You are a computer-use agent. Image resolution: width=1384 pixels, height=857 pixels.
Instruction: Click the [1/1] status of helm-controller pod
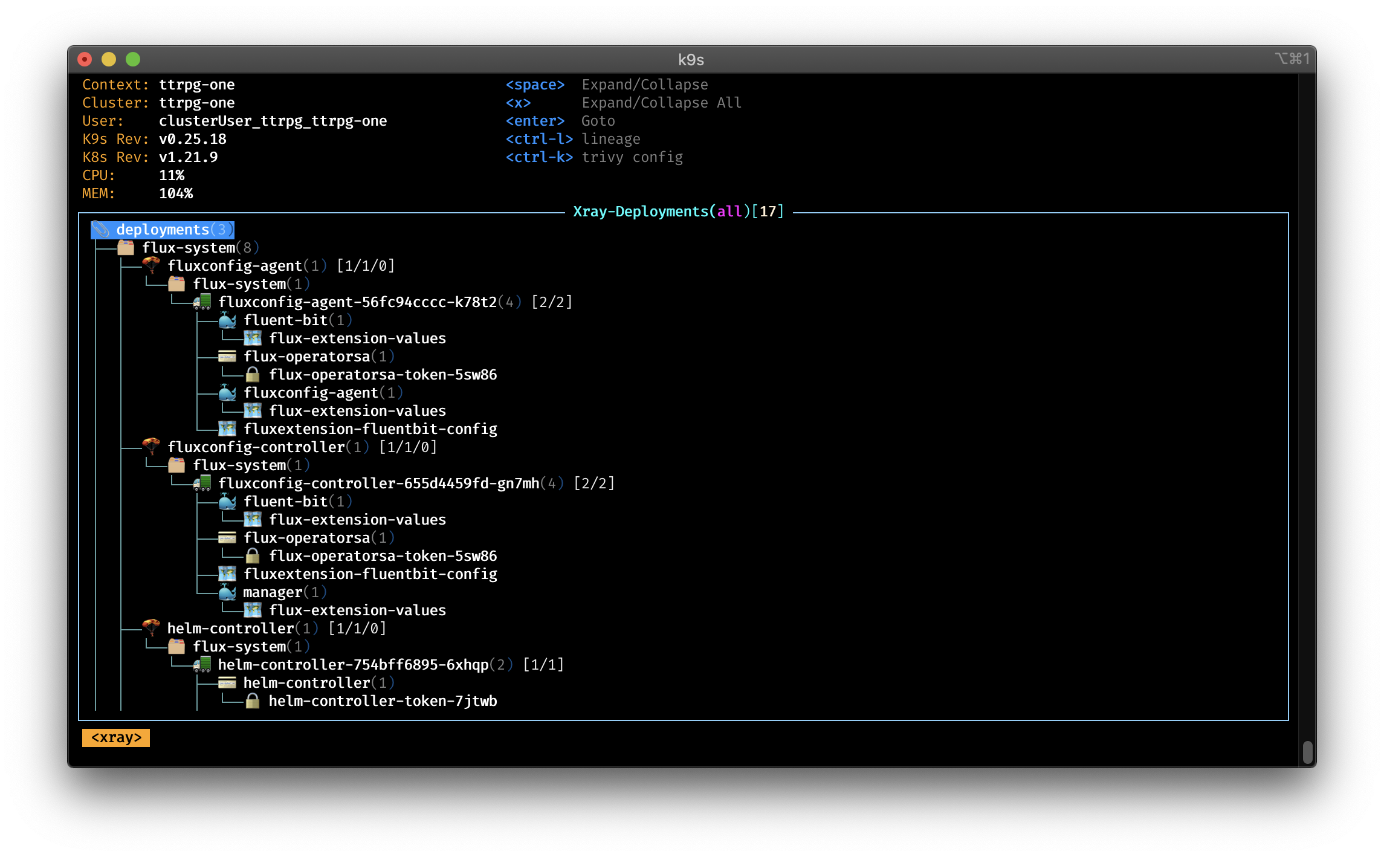(543, 665)
